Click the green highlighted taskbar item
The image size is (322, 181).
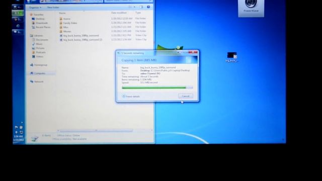(18, 13)
